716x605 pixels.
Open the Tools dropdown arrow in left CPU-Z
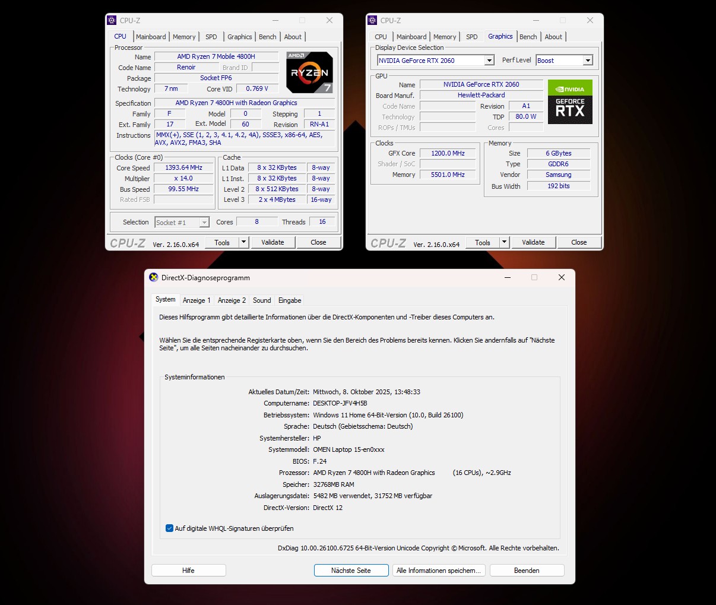[243, 242]
